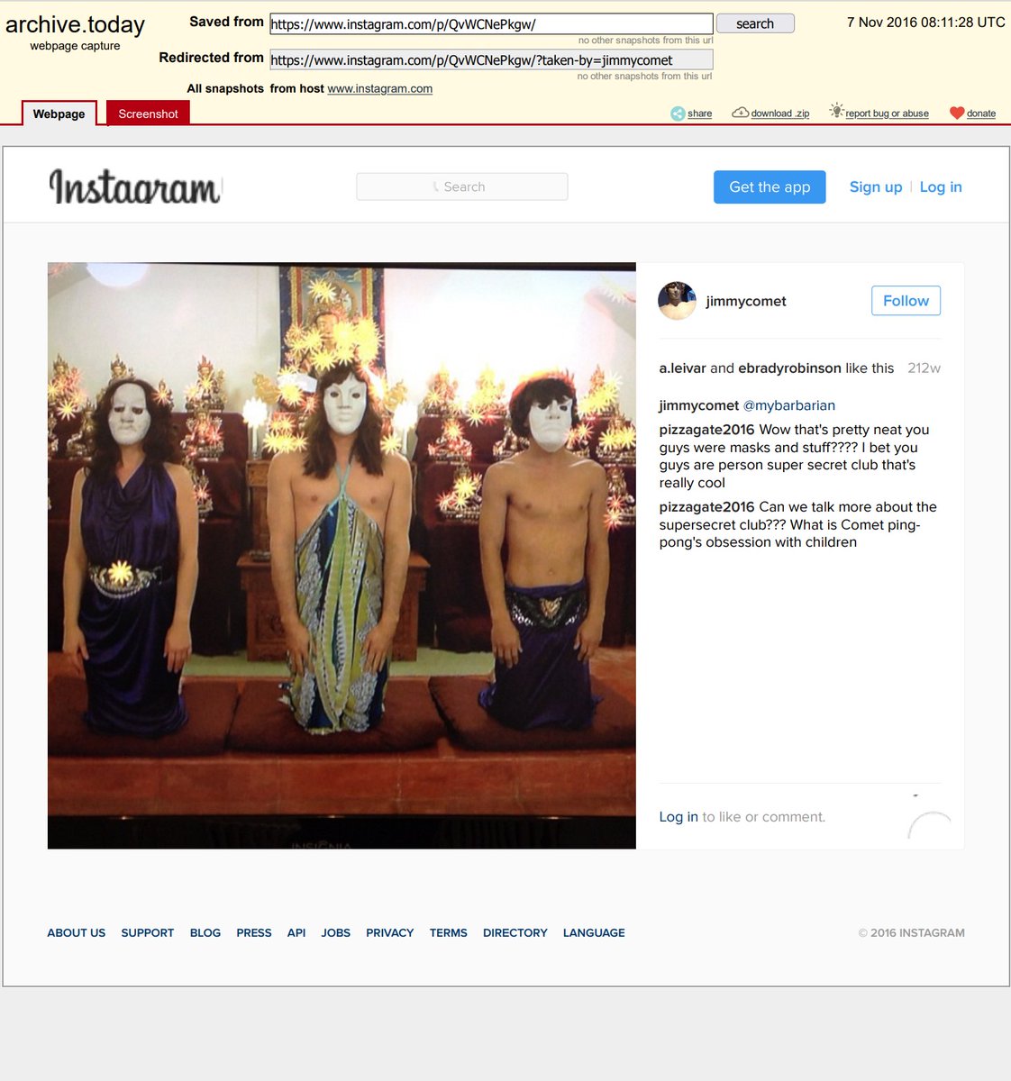Viewport: 1011px width, 1081px height.
Task: Follow the jimmycomet account
Action: coord(906,301)
